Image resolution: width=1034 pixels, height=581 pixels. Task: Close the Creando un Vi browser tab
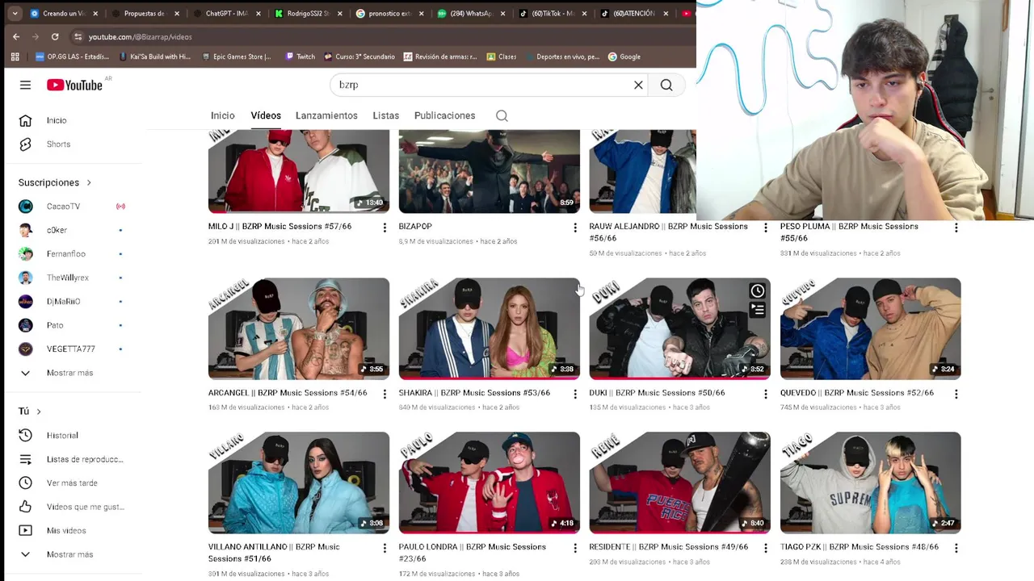95,14
